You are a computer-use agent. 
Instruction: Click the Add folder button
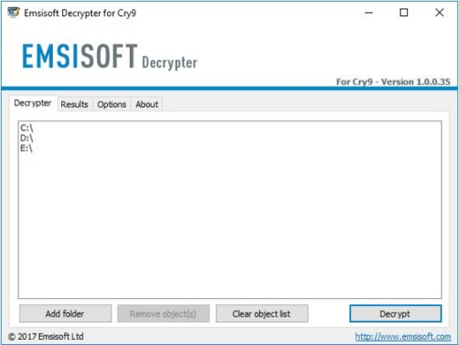pos(65,314)
